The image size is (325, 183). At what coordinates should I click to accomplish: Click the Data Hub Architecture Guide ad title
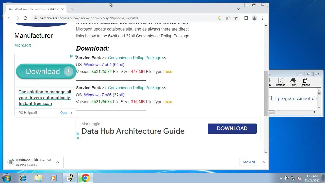coord(133,131)
